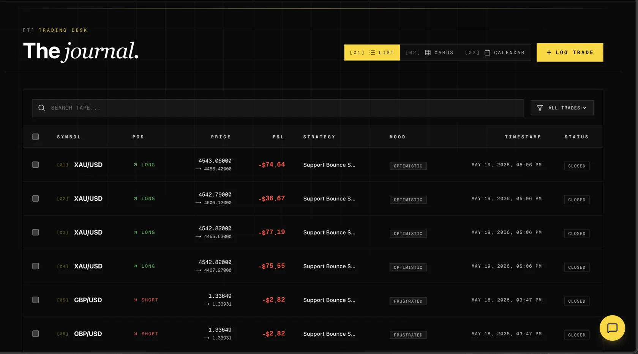Open the chat bubble icon
The height and width of the screenshot is (354, 638).
(612, 328)
